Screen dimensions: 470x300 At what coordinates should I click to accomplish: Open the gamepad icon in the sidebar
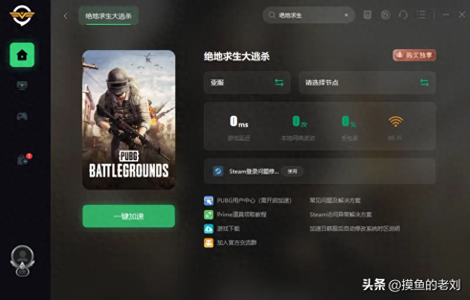click(x=22, y=116)
